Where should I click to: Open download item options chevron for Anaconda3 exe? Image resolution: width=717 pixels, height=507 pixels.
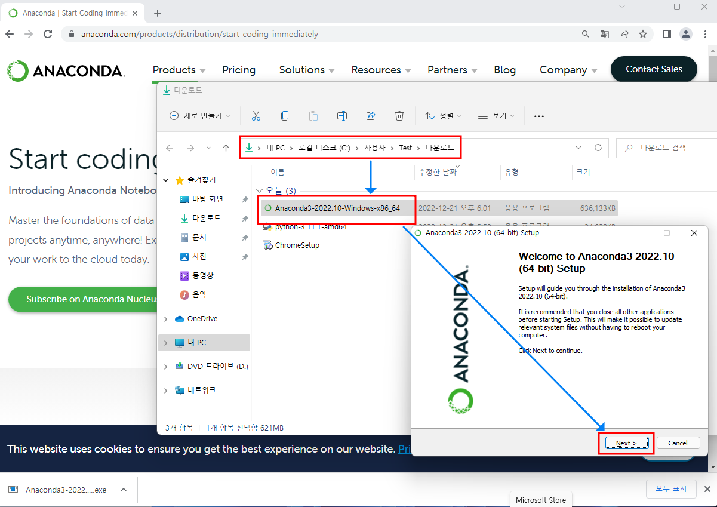coord(124,490)
